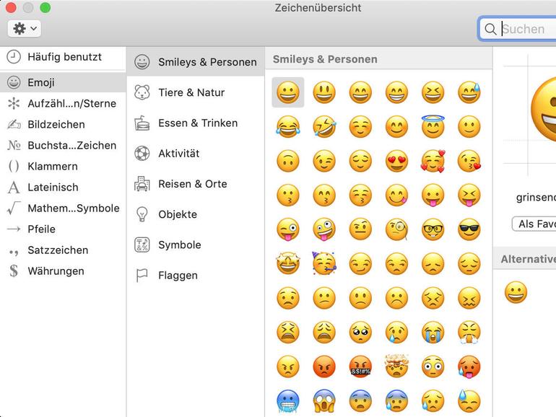The width and height of the screenshot is (556, 417).
Task: Select the winking face emoji
Action: [x=324, y=161]
